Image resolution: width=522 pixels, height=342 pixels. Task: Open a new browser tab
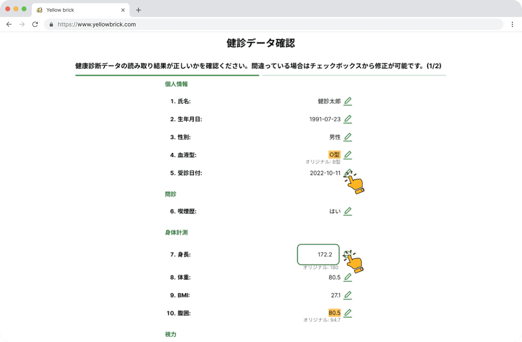click(138, 10)
